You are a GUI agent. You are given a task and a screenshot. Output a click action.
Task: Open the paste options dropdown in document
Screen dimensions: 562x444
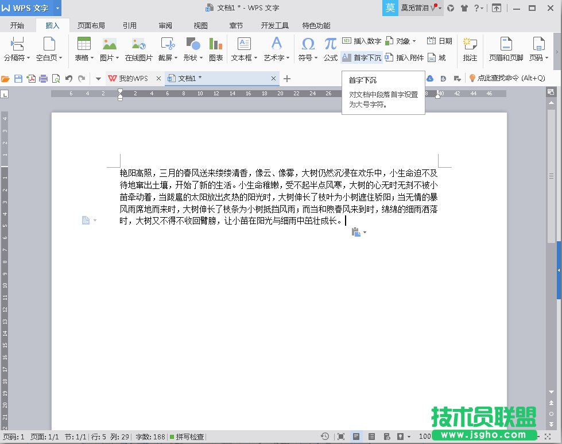(x=365, y=233)
